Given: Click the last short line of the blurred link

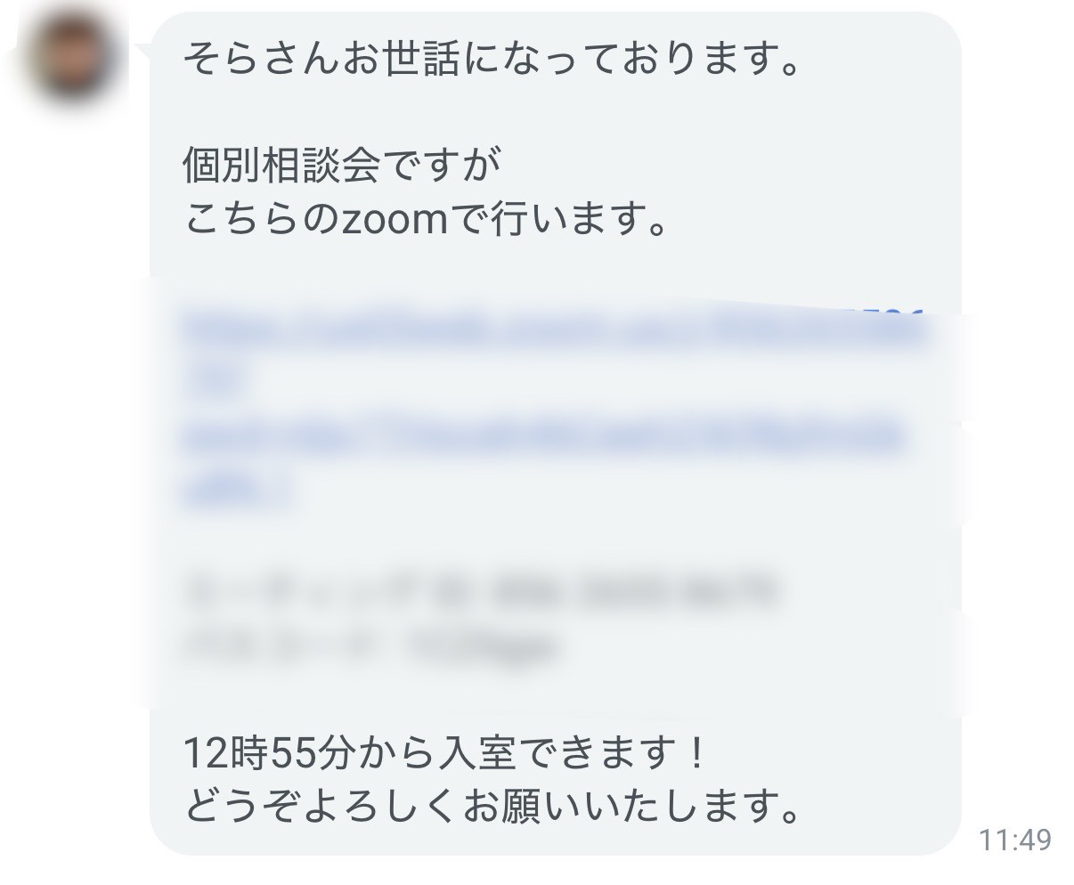Looking at the screenshot, I should [237, 491].
